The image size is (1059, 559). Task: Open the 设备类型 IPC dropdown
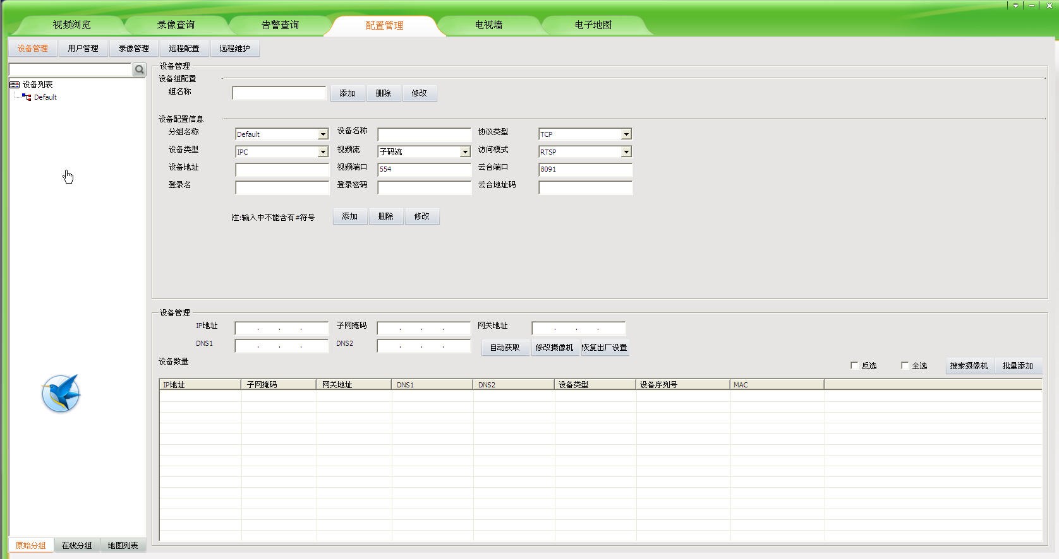[x=322, y=152]
